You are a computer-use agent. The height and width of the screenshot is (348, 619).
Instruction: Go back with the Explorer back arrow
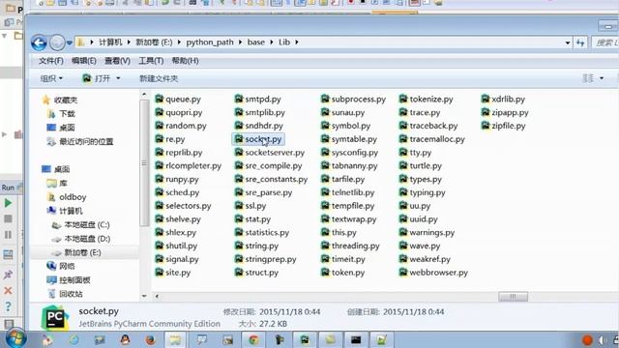click(x=39, y=43)
